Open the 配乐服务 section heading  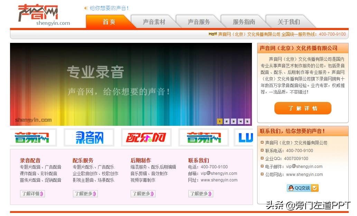(x=83, y=160)
